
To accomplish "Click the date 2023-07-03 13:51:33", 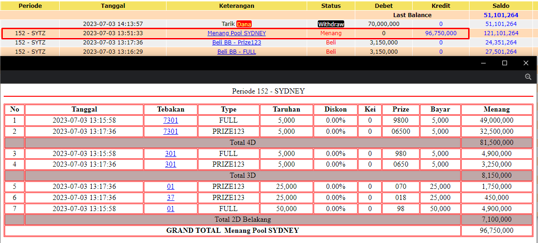I will tap(113, 33).
